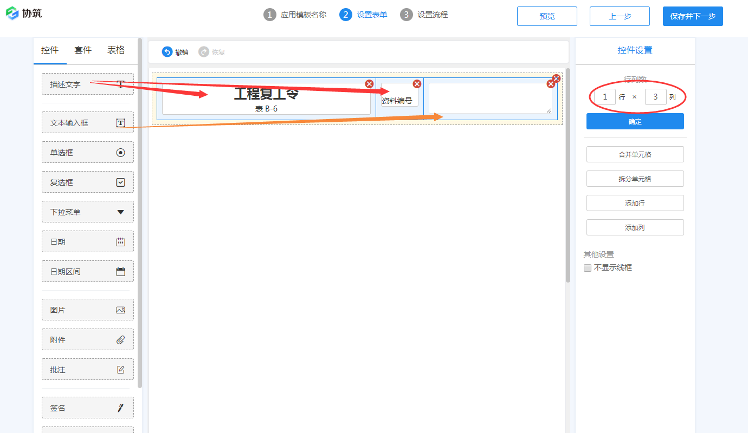Click the undo (撤销) icon
Viewport: 748px width, 433px height.
pos(167,52)
